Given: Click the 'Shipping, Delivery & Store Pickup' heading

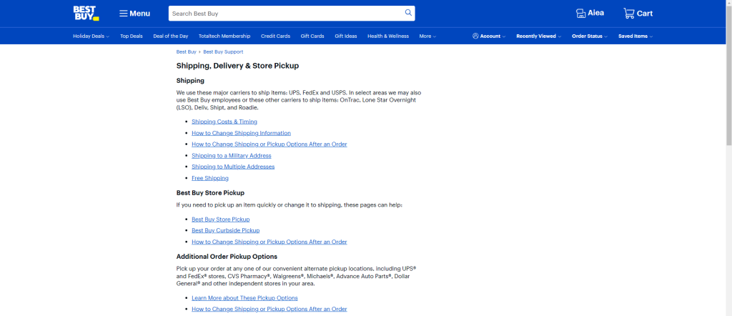Looking at the screenshot, I should pos(237,66).
